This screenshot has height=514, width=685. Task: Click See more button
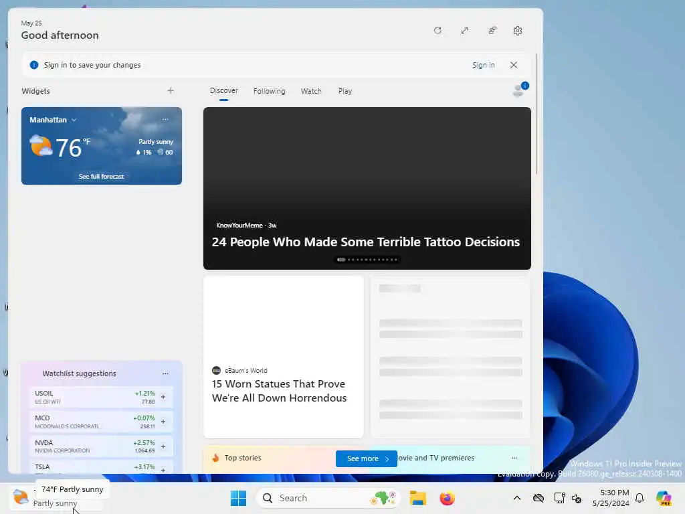pyautogui.click(x=367, y=458)
